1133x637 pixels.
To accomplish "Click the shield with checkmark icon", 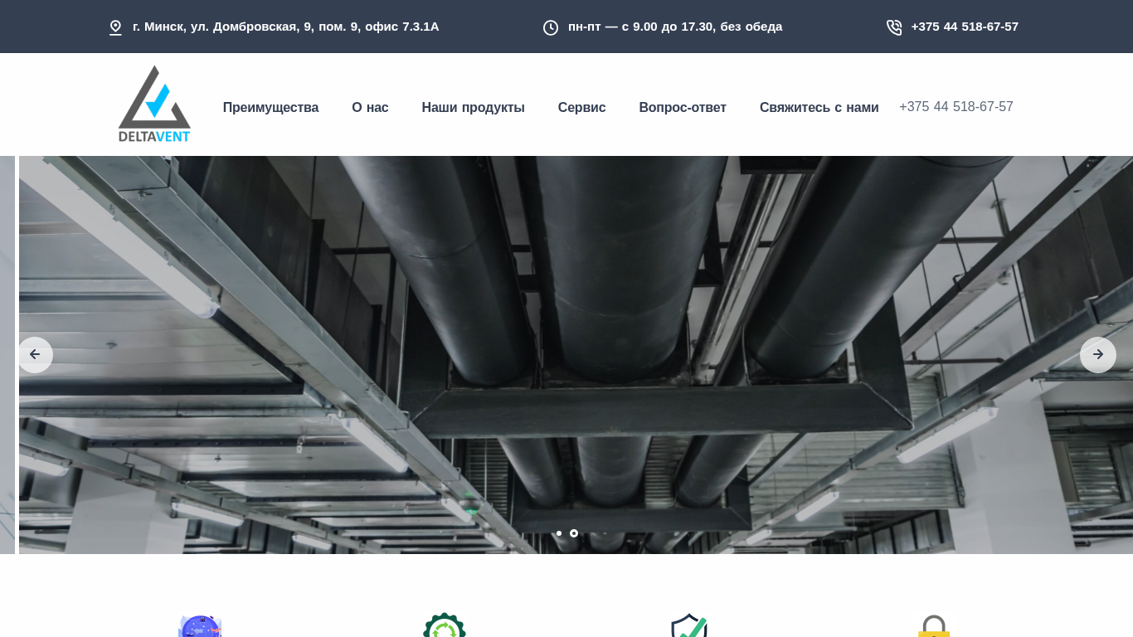I will [x=688, y=625].
